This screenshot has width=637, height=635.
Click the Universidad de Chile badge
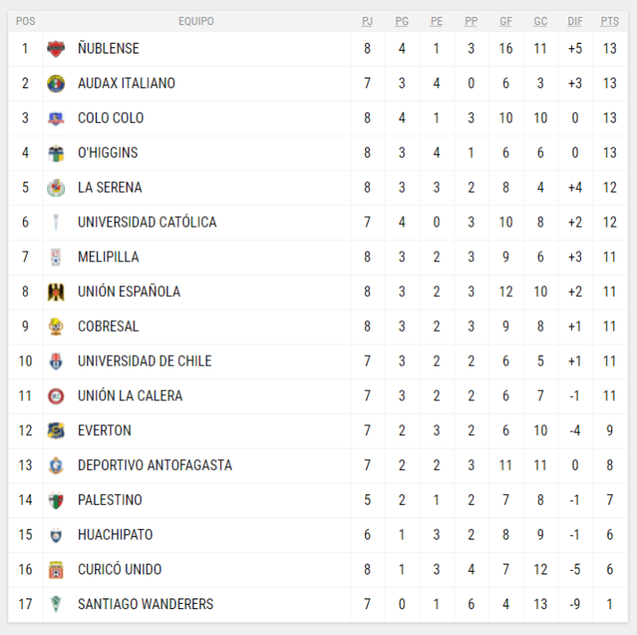56,361
